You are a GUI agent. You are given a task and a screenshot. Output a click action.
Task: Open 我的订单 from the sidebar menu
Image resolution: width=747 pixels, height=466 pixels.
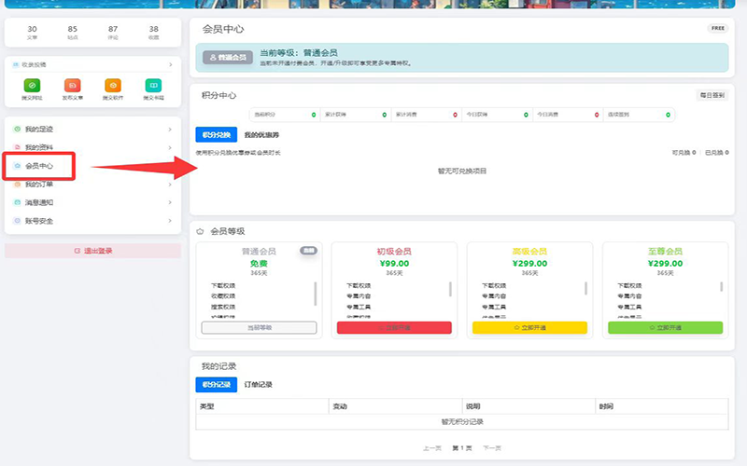click(38, 185)
